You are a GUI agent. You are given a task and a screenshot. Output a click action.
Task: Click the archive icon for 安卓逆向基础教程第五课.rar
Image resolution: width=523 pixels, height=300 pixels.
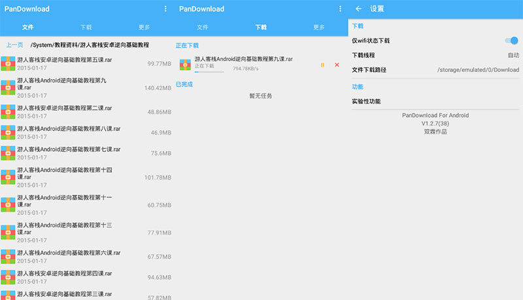(x=8, y=63)
